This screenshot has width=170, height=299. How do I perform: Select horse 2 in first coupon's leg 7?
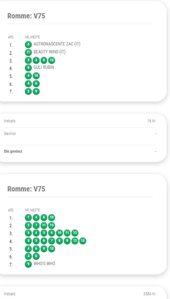28,91
